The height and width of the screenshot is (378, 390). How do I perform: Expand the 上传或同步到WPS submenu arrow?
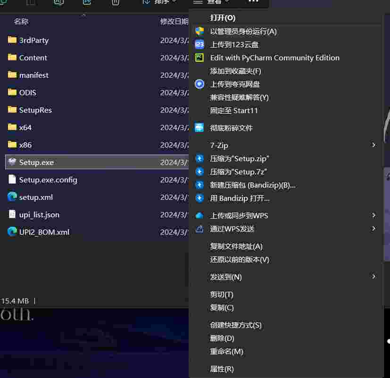click(373, 215)
